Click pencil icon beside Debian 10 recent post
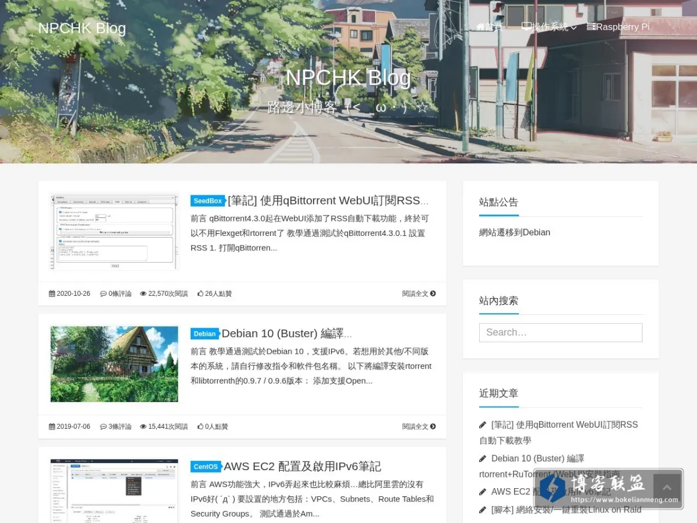The width and height of the screenshot is (697, 523). coord(483,458)
